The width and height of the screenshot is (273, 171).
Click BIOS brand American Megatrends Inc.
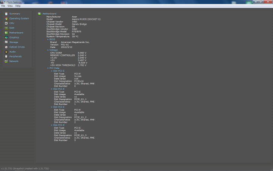point(75,42)
